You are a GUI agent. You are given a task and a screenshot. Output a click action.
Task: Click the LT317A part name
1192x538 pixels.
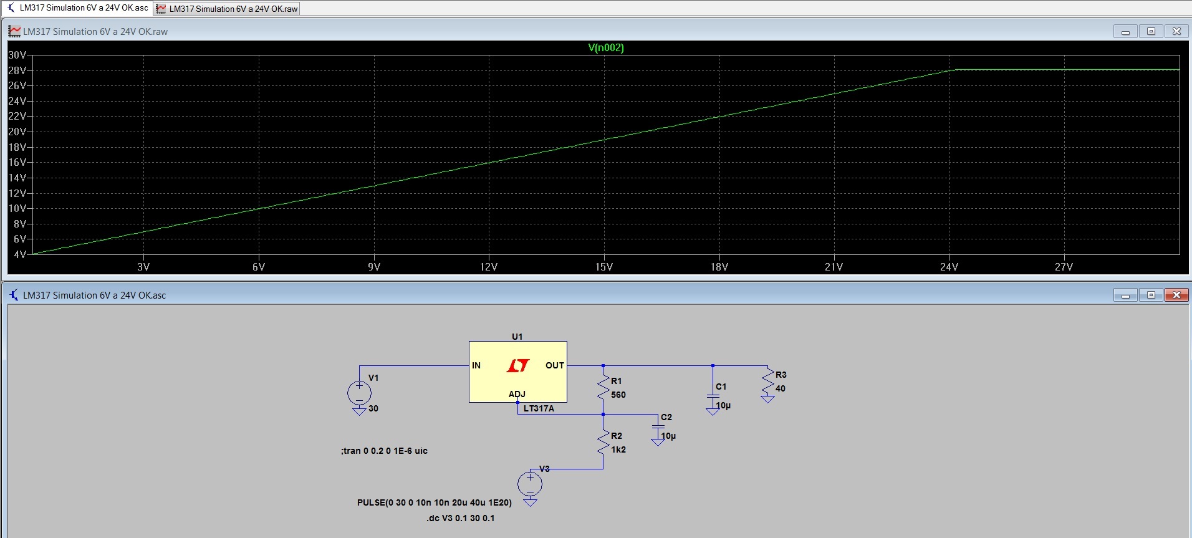(539, 408)
